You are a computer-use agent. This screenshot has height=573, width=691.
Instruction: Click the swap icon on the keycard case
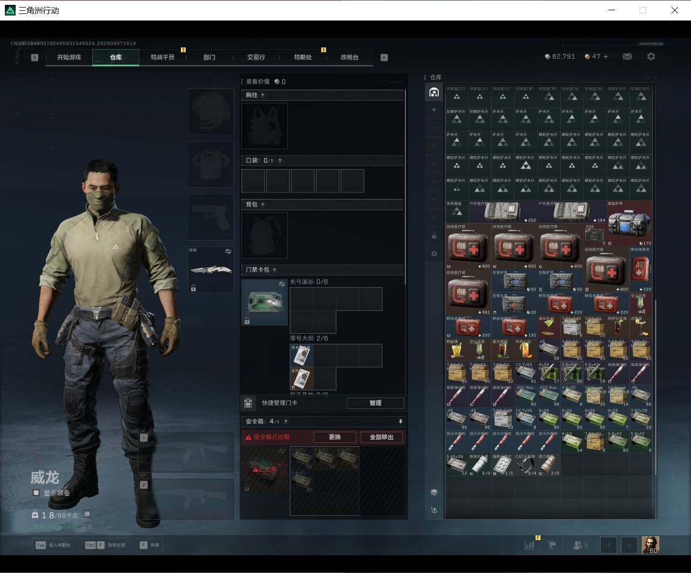coord(281,284)
